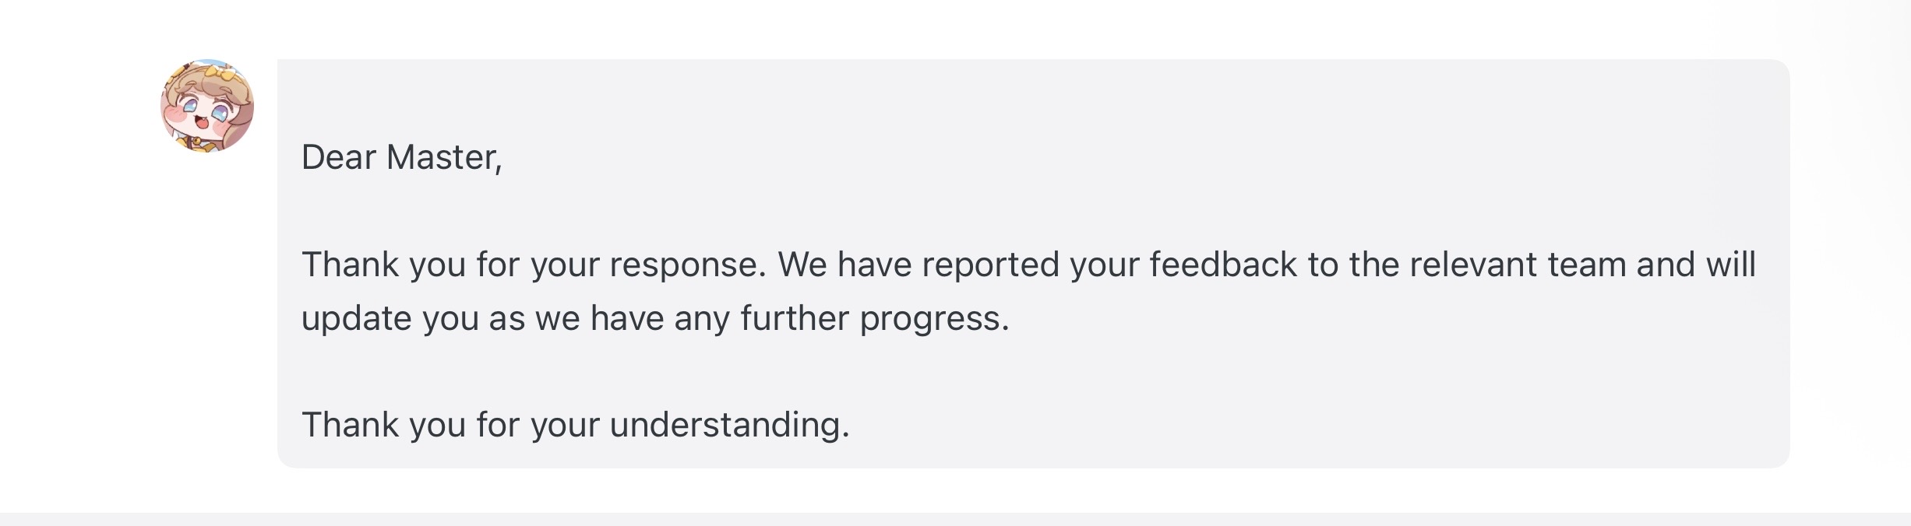The image size is (1911, 526).
Task: Click the word "reported" in the message
Action: click(991, 265)
